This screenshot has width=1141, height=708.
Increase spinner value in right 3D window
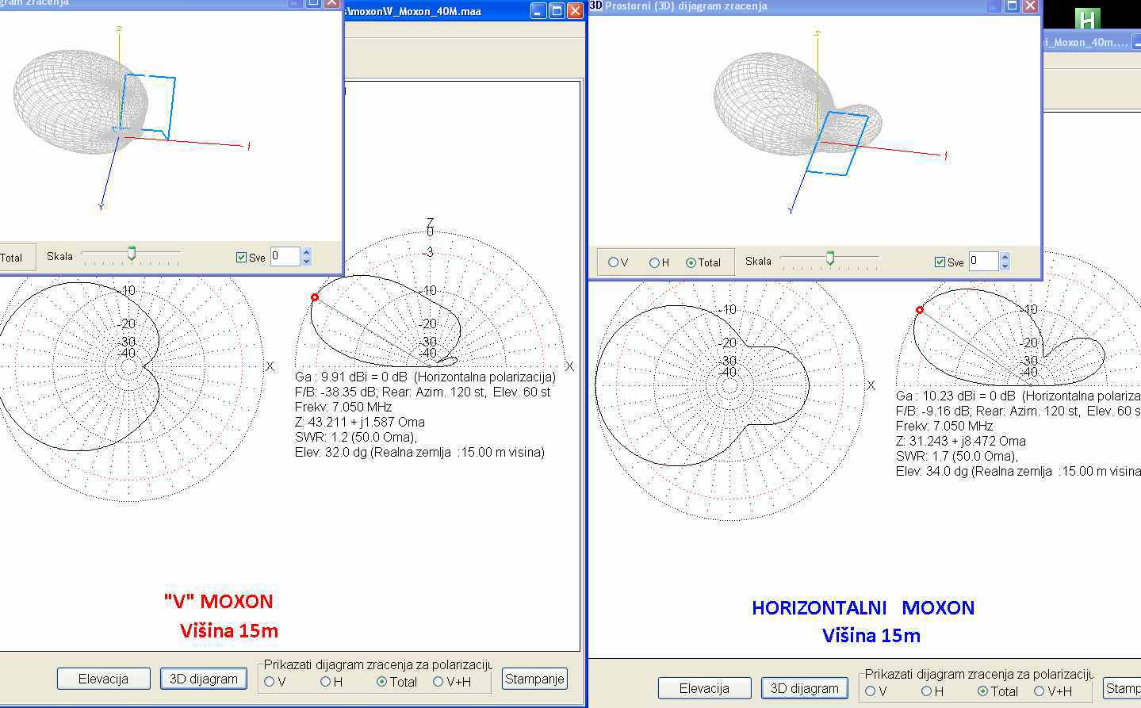tap(1005, 257)
